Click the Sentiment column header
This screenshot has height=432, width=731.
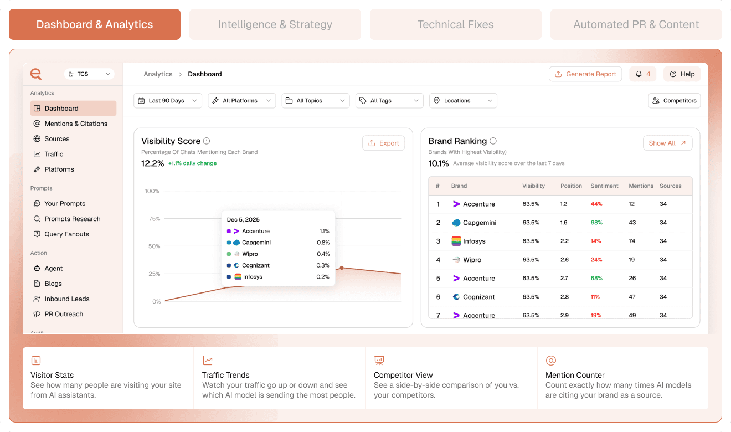(604, 186)
